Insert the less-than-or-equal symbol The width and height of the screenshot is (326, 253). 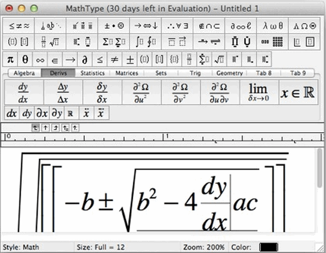[x=100, y=60]
